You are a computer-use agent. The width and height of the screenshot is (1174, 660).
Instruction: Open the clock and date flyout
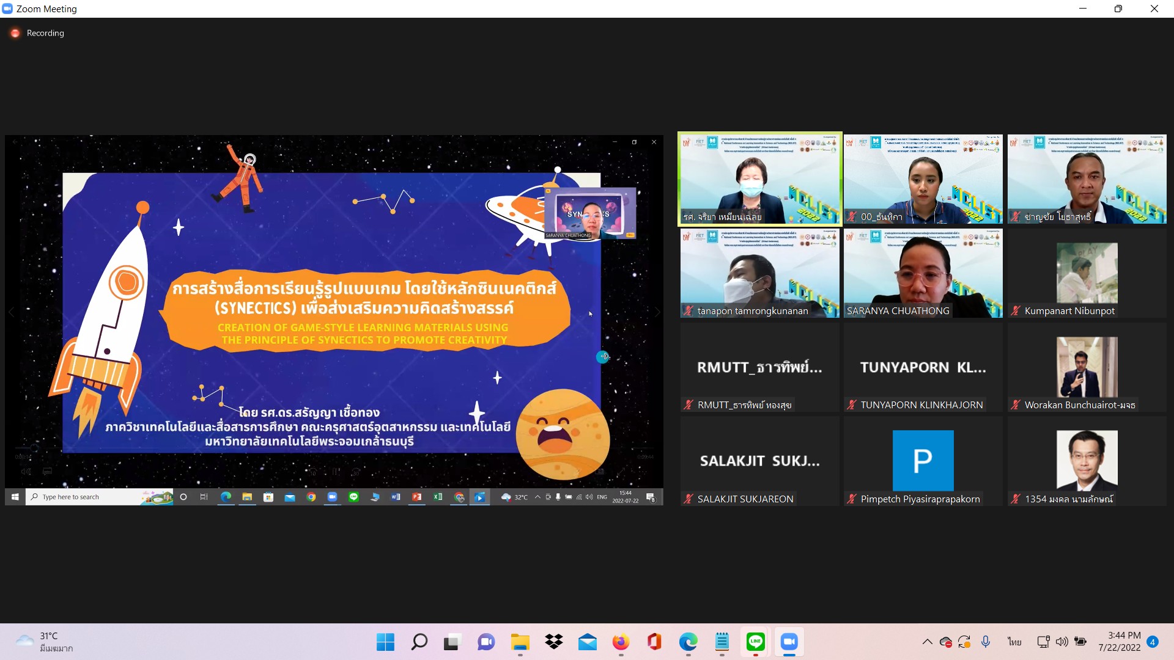coord(1120,642)
